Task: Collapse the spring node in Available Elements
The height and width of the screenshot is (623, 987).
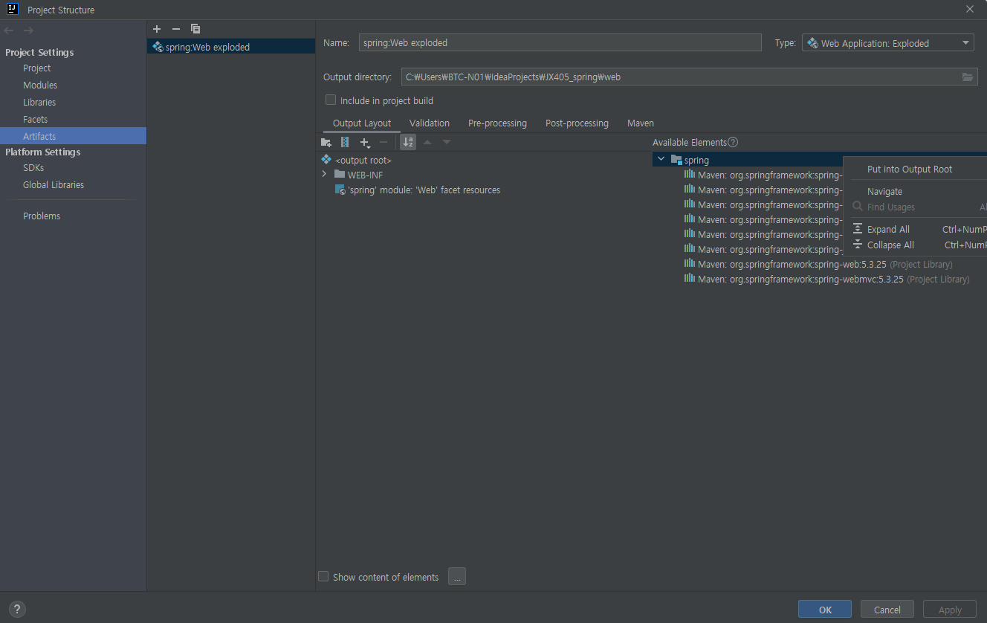Action: click(661, 160)
